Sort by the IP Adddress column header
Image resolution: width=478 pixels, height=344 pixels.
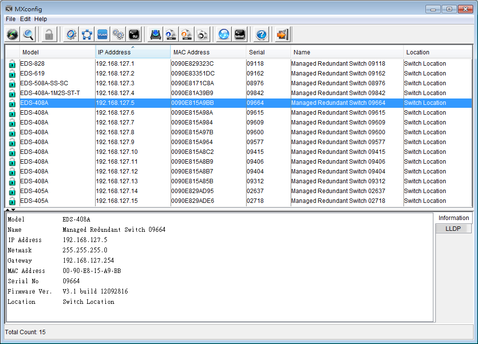coord(133,52)
